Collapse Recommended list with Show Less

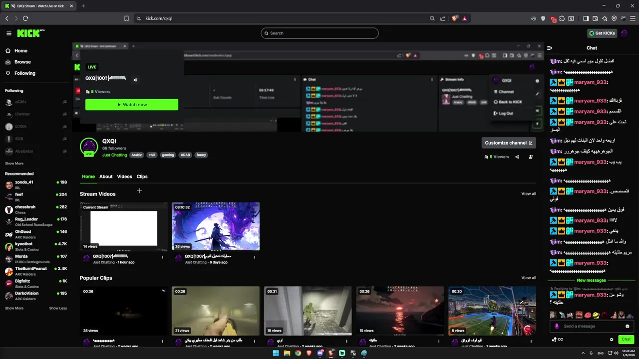[58, 308]
